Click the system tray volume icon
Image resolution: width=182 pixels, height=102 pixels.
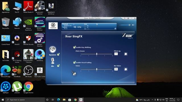point(163,100)
